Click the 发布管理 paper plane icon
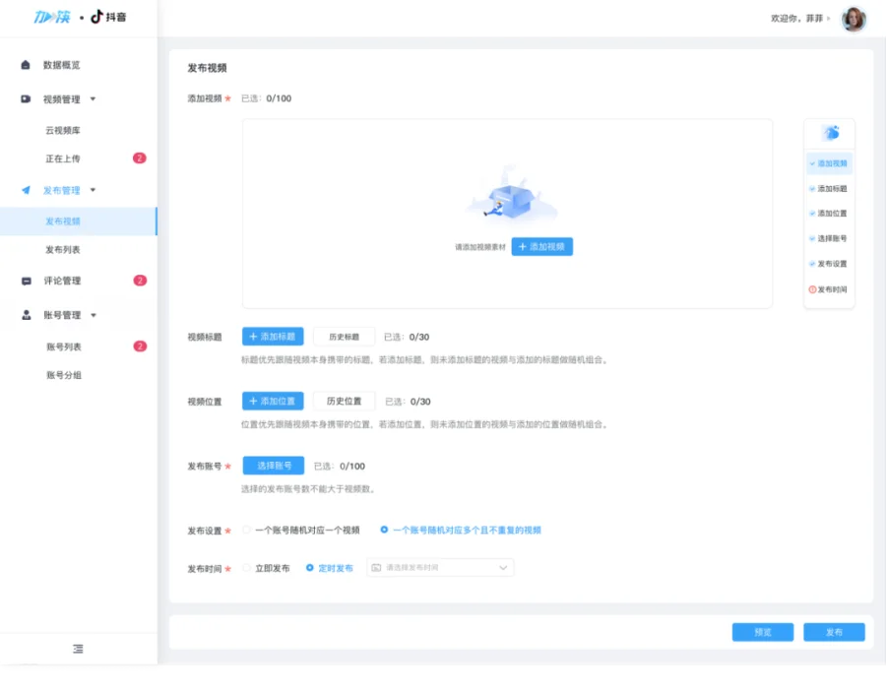The height and width of the screenshot is (693, 886). [26, 190]
